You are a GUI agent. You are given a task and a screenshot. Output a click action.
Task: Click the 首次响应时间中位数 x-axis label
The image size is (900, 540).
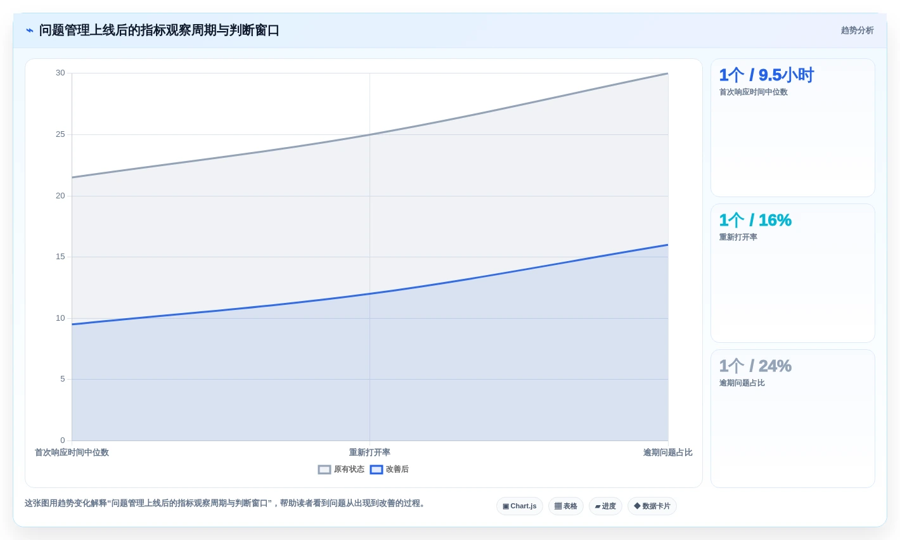[x=72, y=453]
